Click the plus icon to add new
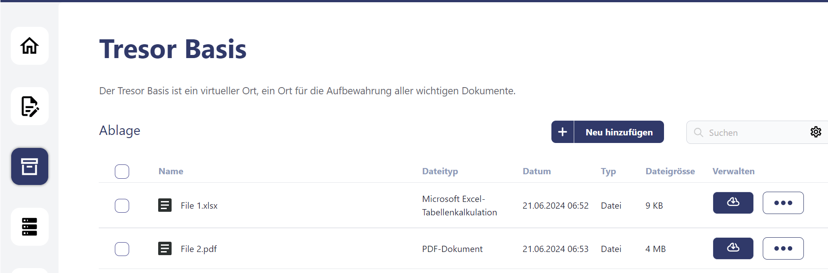This screenshot has width=828, height=273. click(563, 132)
